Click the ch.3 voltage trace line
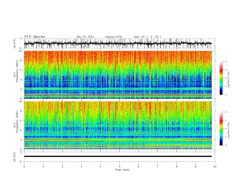 [x=118, y=156]
